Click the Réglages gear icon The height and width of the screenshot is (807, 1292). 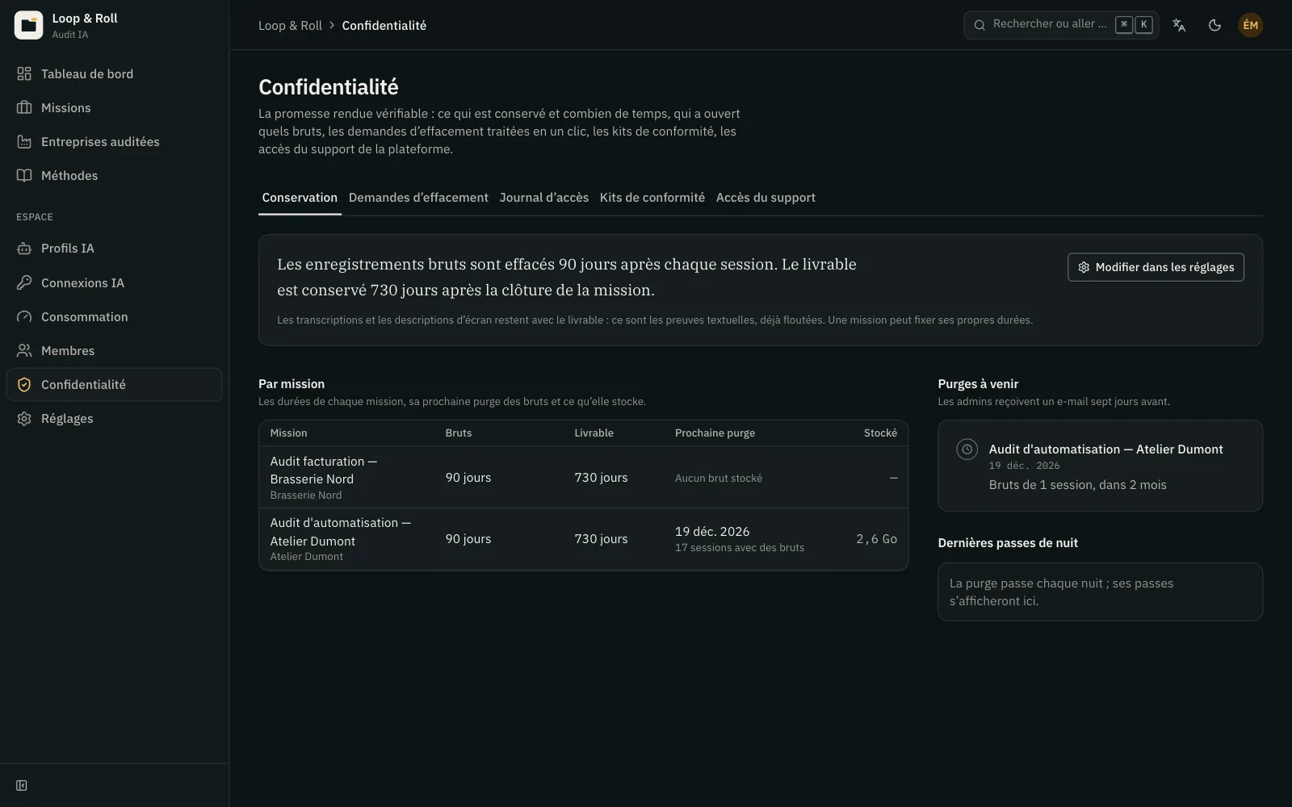24,419
